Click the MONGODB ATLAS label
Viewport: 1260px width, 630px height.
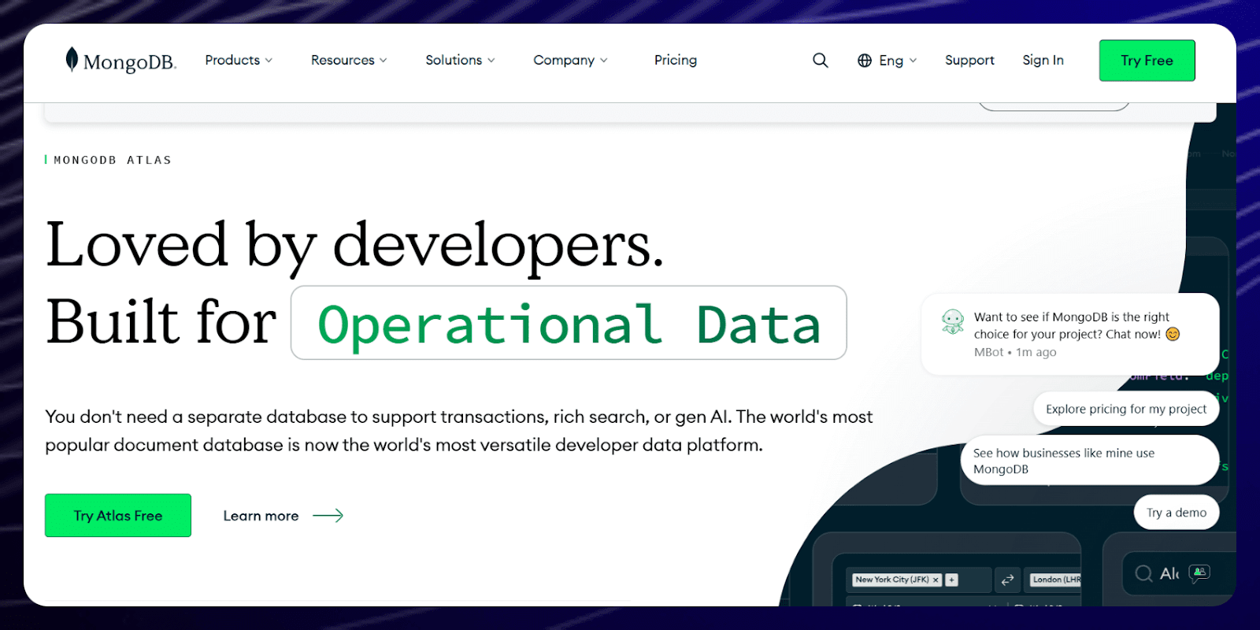click(112, 160)
